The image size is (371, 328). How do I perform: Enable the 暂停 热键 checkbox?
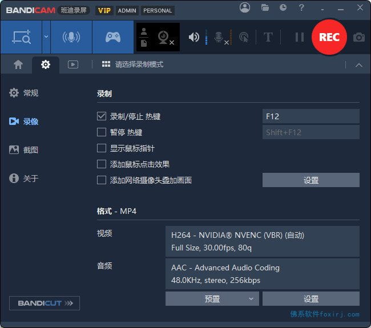tap(102, 132)
